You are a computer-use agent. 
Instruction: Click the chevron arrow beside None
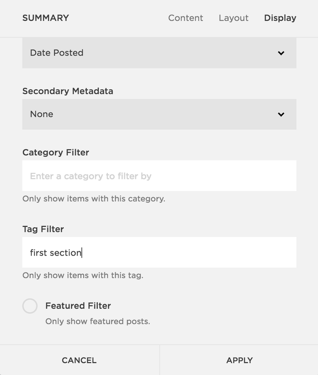[281, 114]
